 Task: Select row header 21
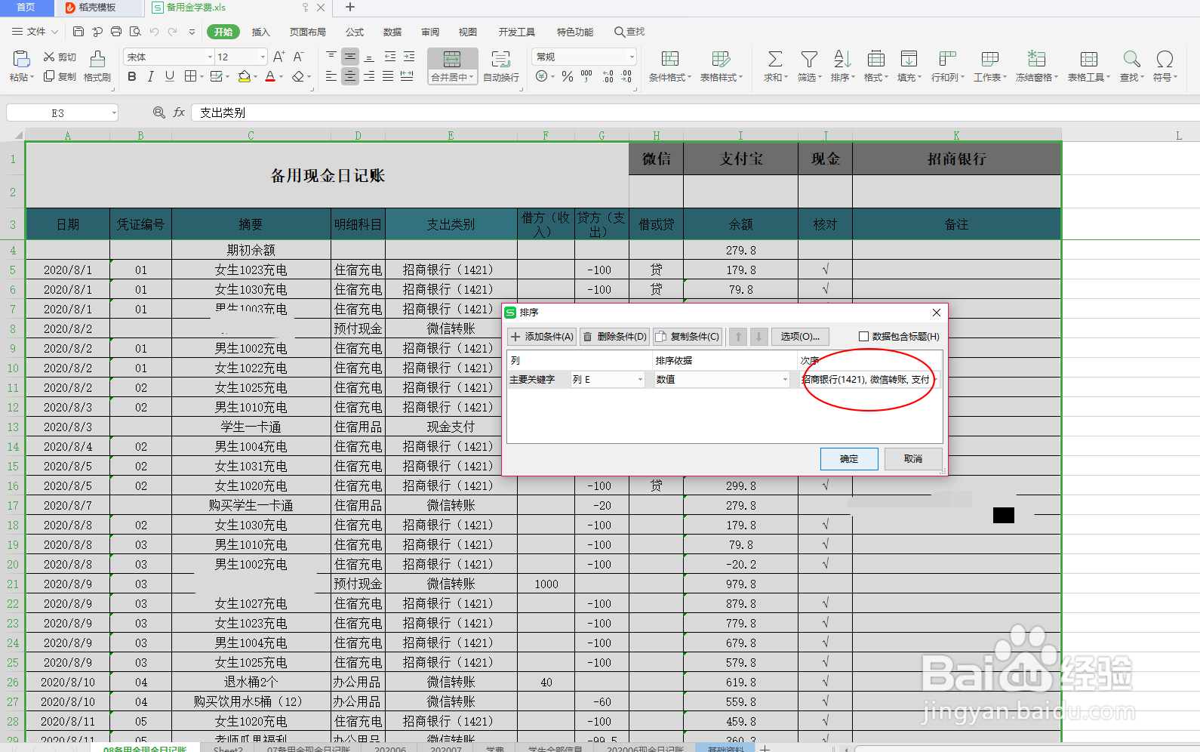(13, 584)
